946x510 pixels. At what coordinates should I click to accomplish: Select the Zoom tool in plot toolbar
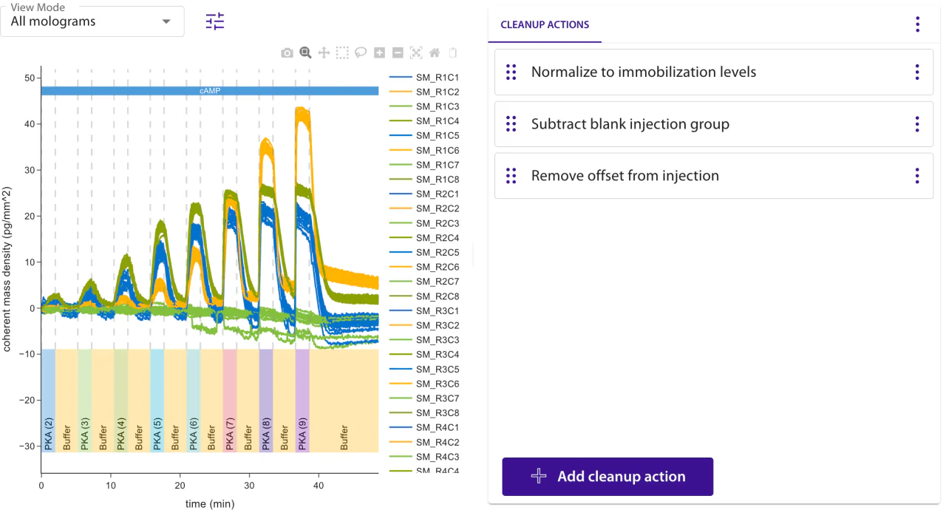click(x=305, y=52)
